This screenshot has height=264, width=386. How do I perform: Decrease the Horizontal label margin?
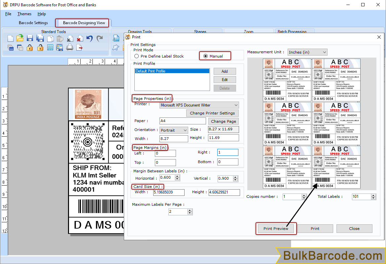pyautogui.click(x=177, y=179)
